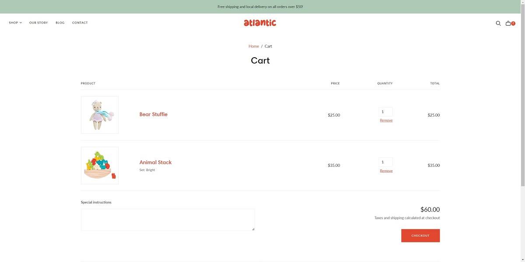View the cart icon showing 2 items
Image resolution: width=525 pixels, height=262 pixels.
click(508, 23)
